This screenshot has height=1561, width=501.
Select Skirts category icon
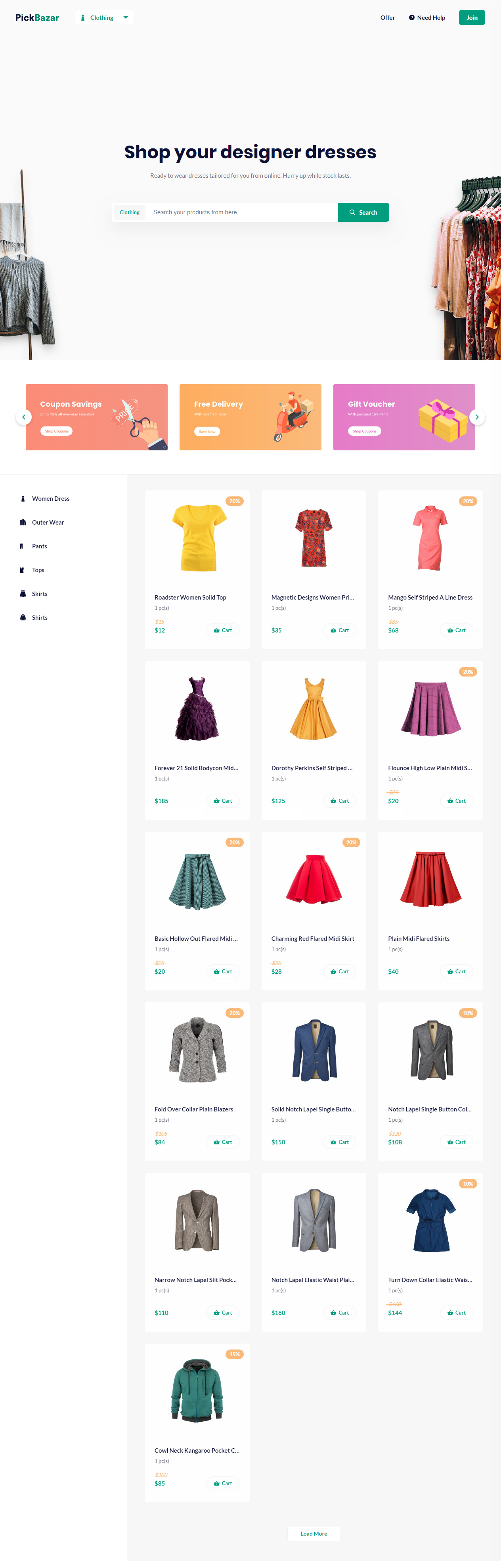[x=23, y=594]
